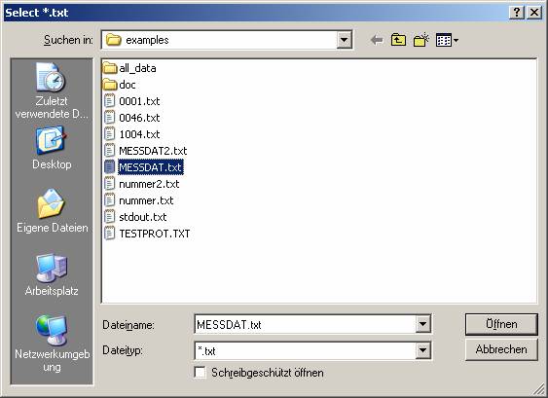Open the view menu icon
Viewport: 548px width, 398px height.
pos(447,41)
